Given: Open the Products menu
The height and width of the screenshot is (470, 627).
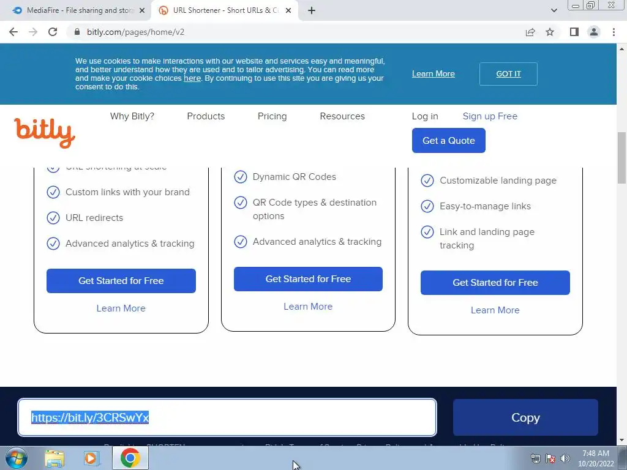Looking at the screenshot, I should tap(206, 116).
